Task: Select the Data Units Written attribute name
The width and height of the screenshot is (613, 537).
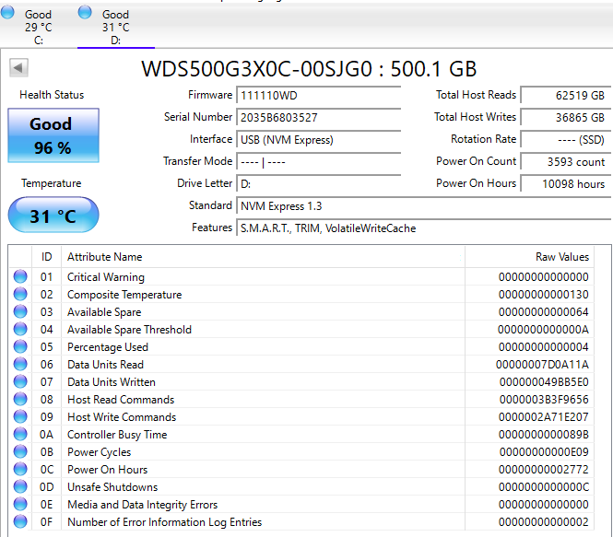Action: click(112, 382)
